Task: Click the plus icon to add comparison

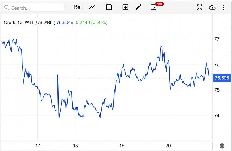Action: pyautogui.click(x=125, y=7)
